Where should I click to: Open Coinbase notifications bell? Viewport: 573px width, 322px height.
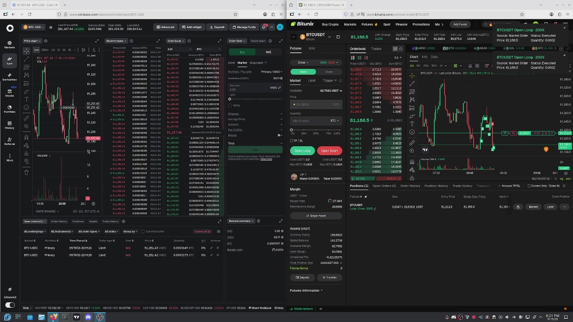(265, 27)
